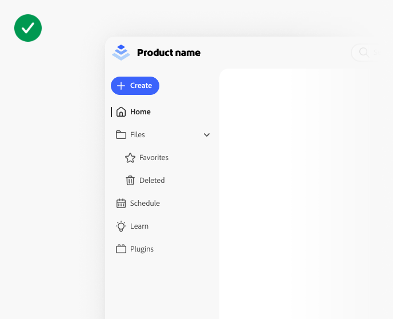Select the "Files" label in the navigation
Image resolution: width=393 pixels, height=319 pixels.
click(x=137, y=135)
